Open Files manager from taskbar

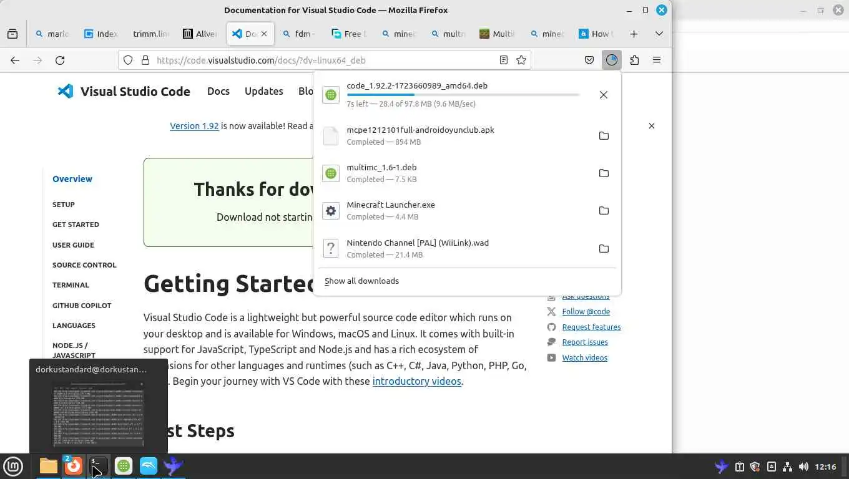click(x=48, y=466)
